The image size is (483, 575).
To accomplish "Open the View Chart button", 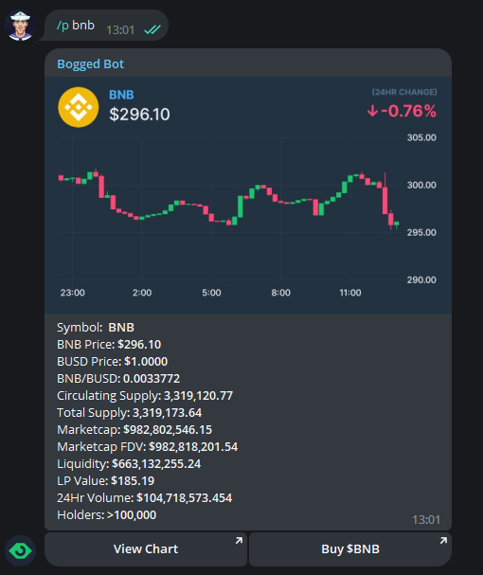I will click(146, 549).
